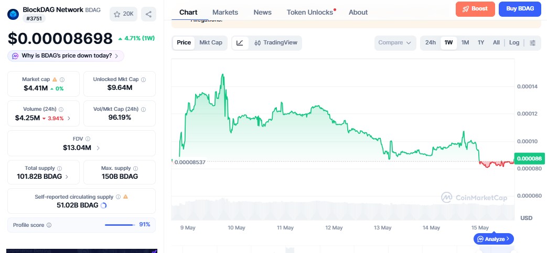
Task: Open Market cap info tooltip icon
Action: (x=62, y=79)
